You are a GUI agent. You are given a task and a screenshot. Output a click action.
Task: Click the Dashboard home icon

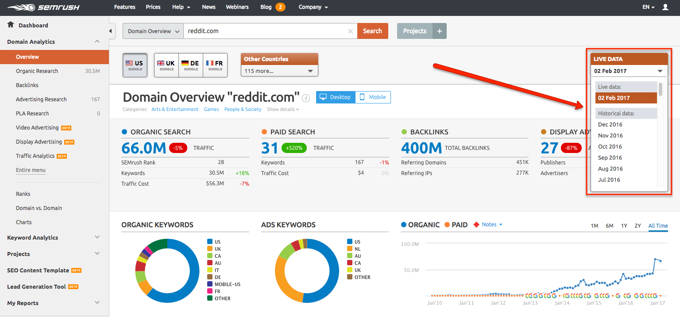coord(11,25)
